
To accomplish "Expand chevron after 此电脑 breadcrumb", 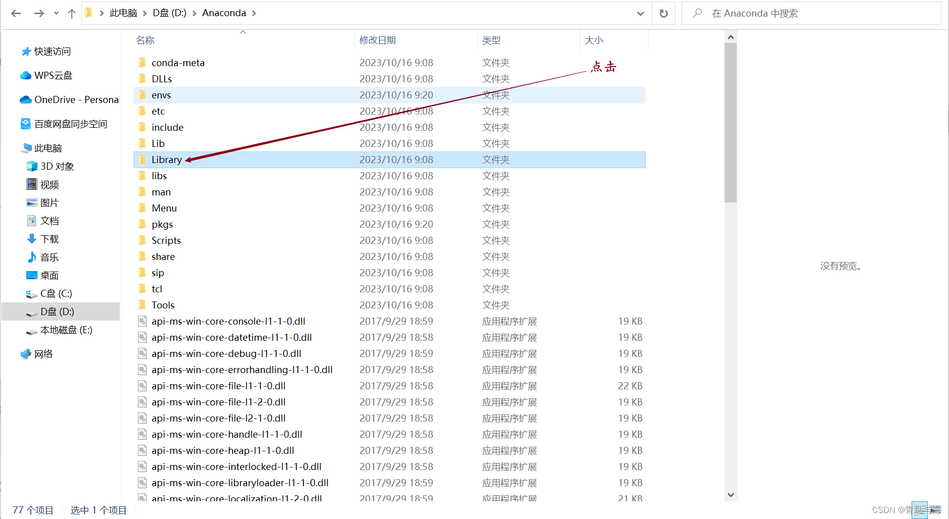I will click(x=145, y=13).
